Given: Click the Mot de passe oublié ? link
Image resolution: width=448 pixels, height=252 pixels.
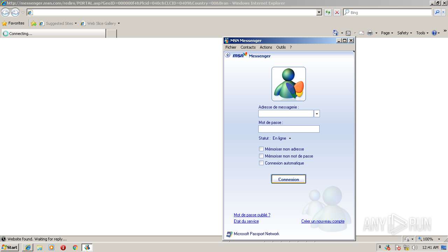Looking at the screenshot, I should point(252,215).
